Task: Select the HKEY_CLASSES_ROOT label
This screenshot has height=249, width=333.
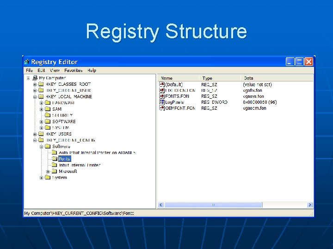Action: (x=68, y=84)
